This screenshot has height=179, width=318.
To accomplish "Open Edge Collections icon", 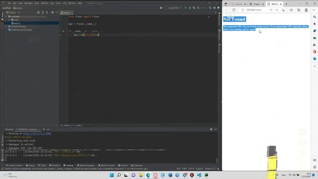I will pyautogui.click(x=299, y=10).
